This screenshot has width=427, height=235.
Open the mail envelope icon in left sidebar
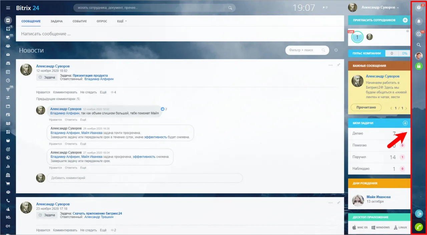8,54
